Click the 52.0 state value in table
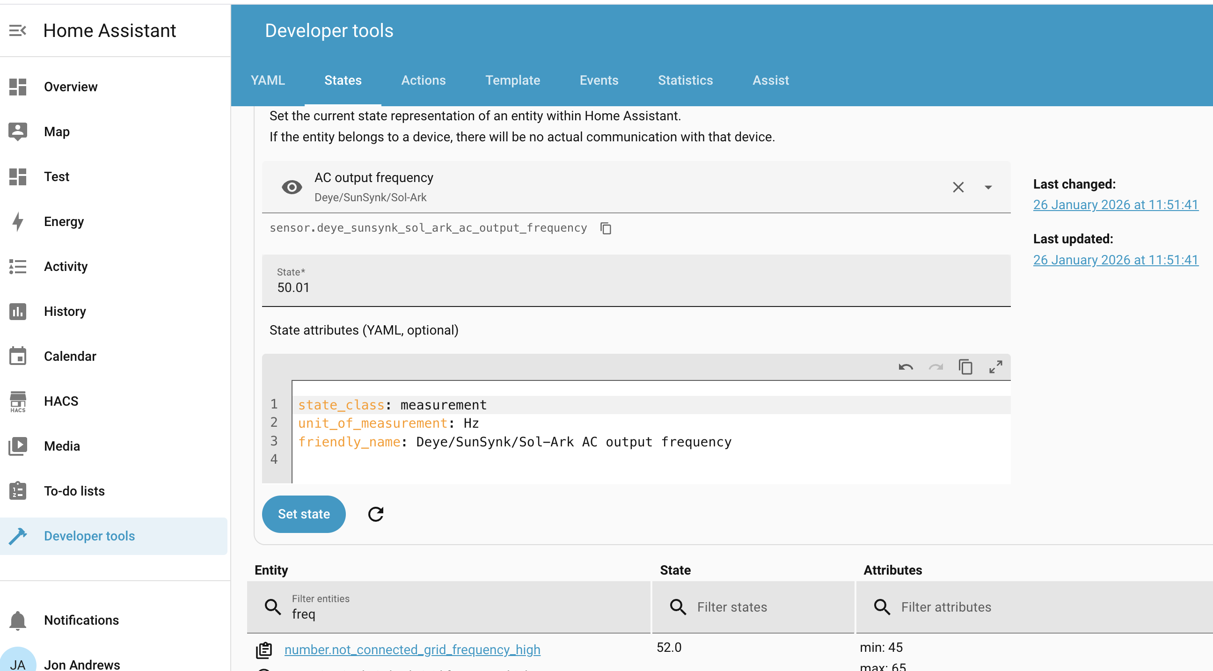The width and height of the screenshot is (1213, 671). [669, 648]
